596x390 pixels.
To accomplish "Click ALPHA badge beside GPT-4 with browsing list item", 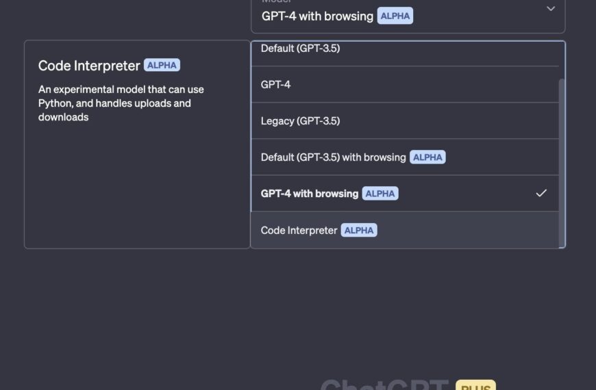I will [380, 194].
